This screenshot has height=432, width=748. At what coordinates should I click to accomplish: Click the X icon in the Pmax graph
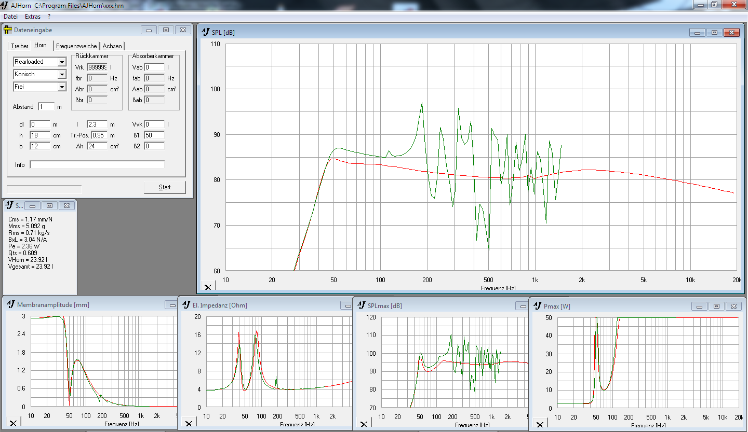539,424
